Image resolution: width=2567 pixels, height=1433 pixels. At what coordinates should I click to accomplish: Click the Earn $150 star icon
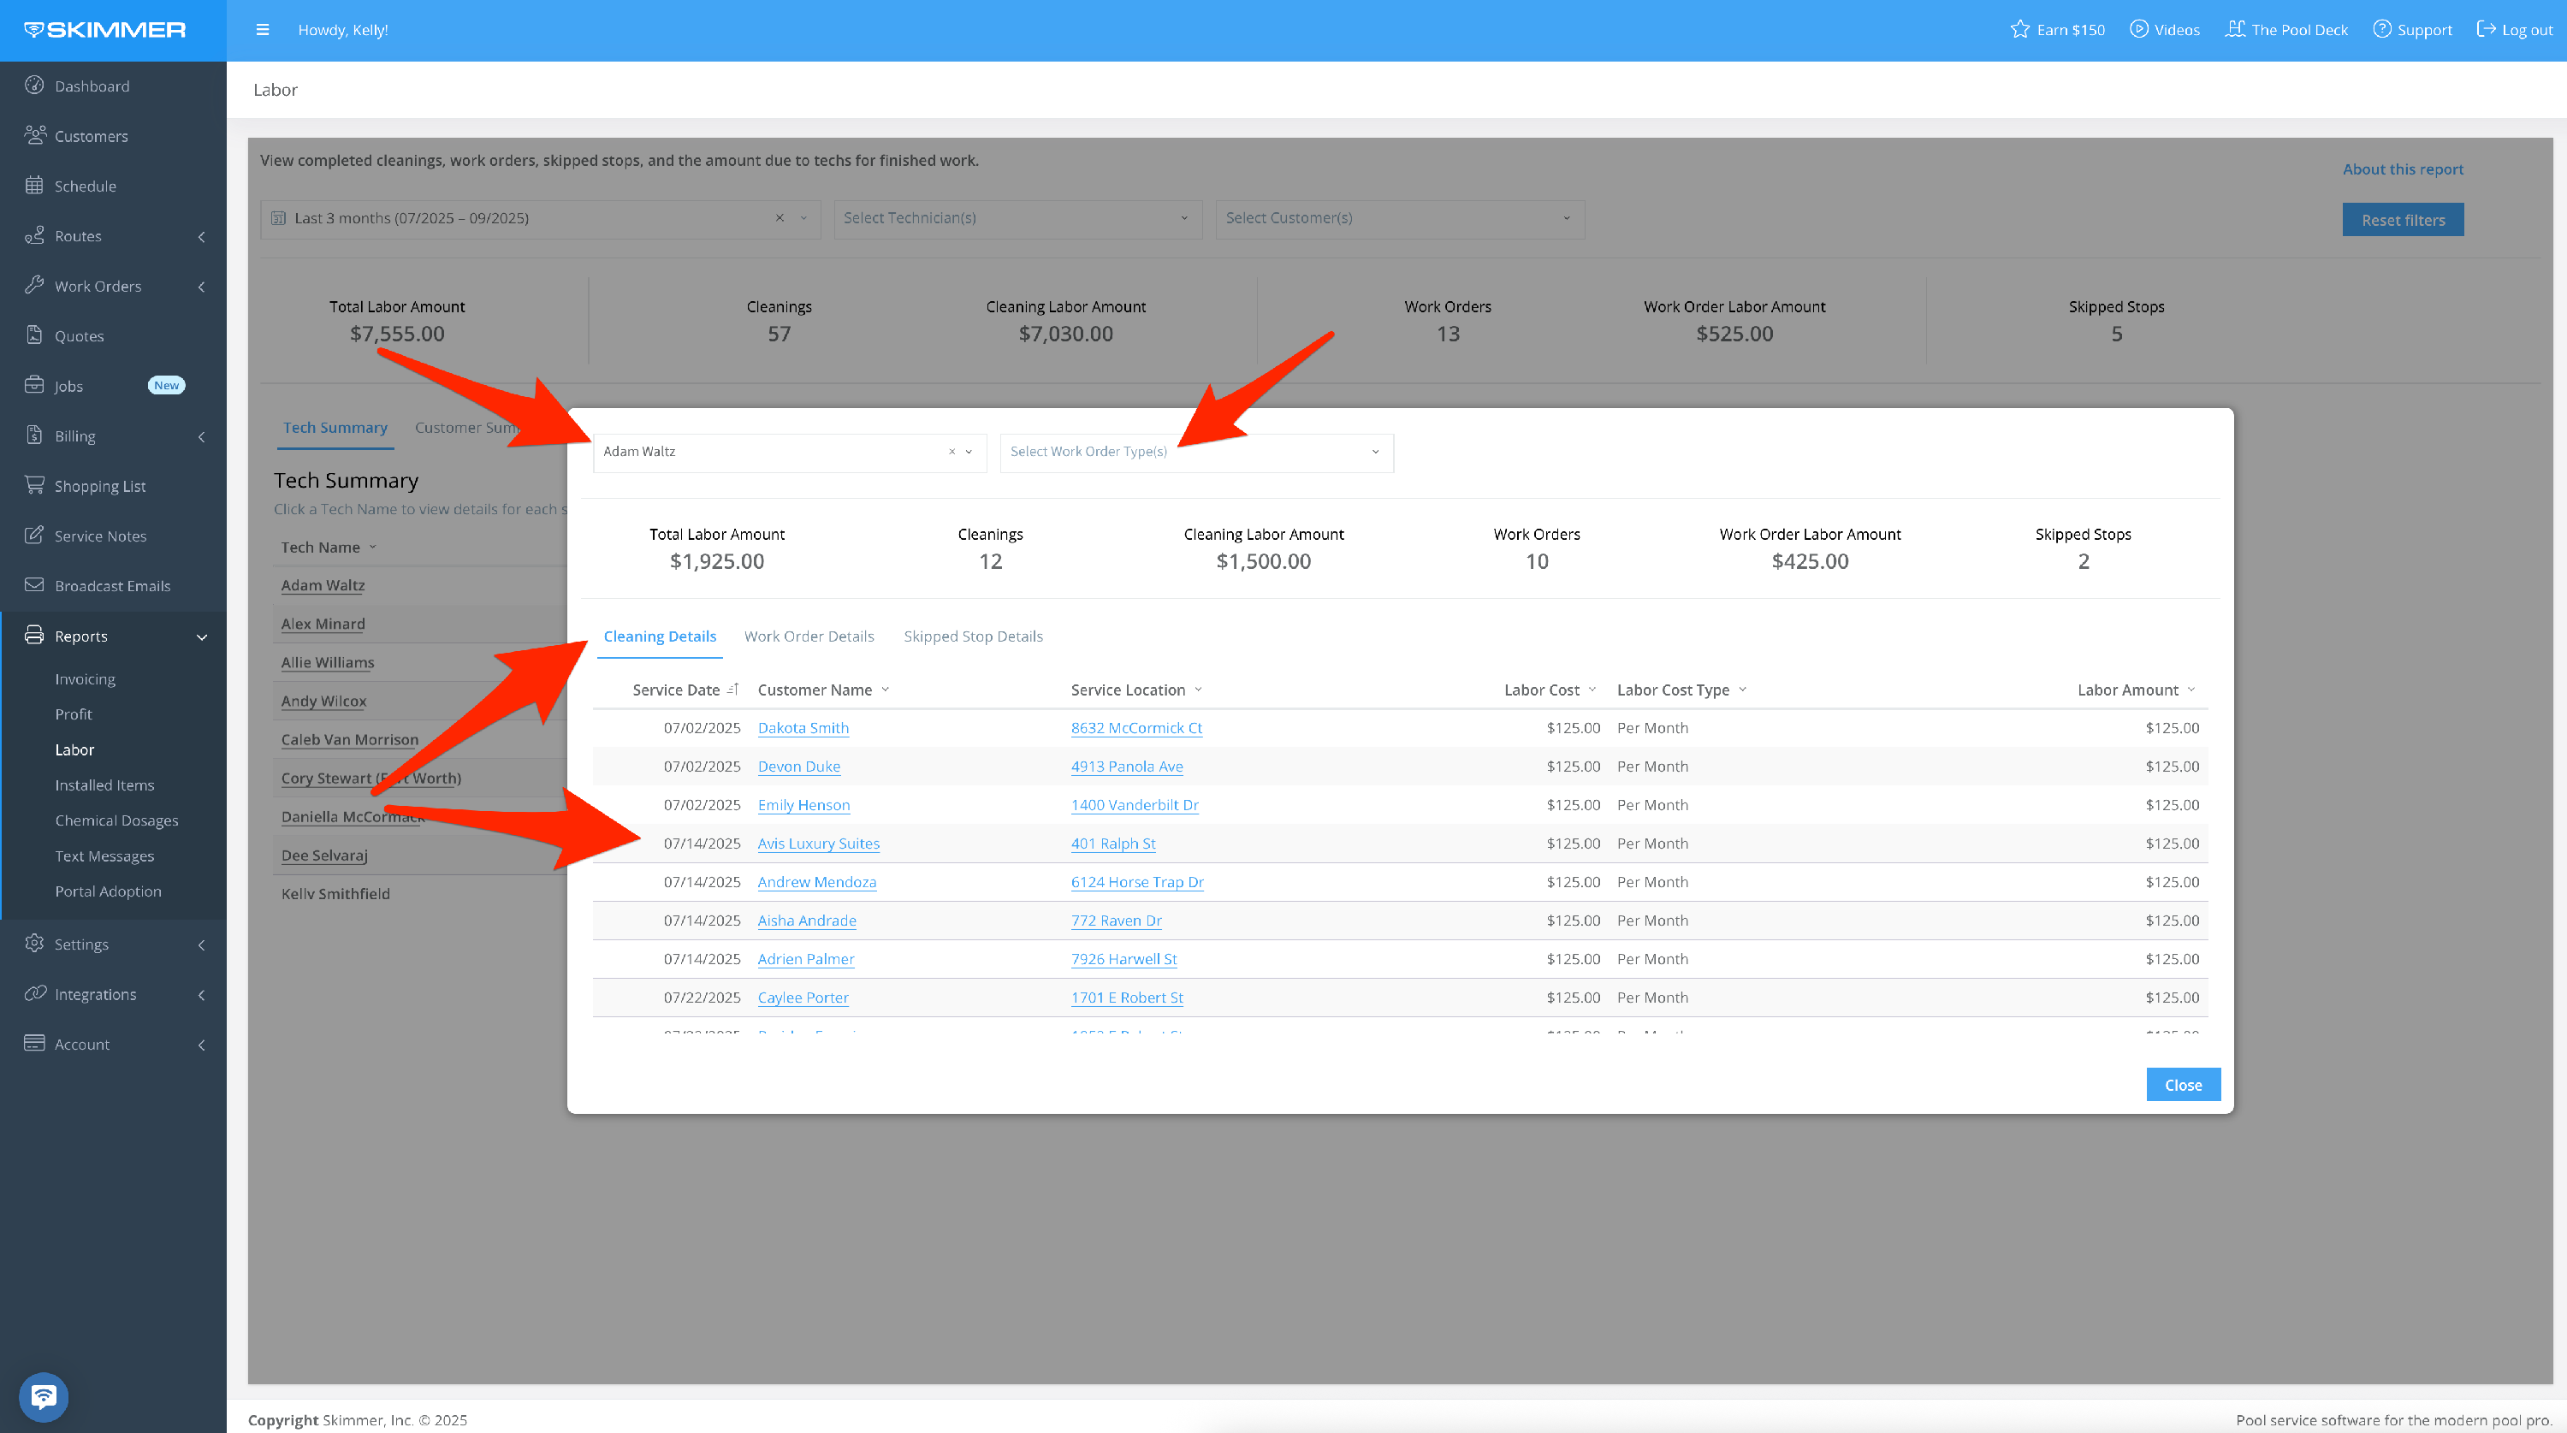(x=2019, y=30)
